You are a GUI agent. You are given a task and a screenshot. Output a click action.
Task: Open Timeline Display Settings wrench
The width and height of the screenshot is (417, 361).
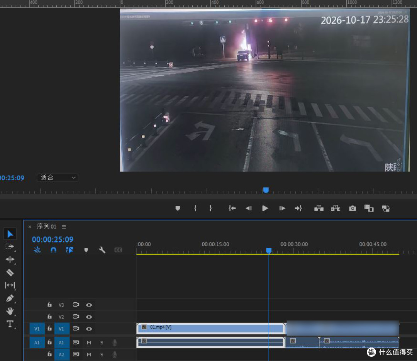pyautogui.click(x=102, y=250)
